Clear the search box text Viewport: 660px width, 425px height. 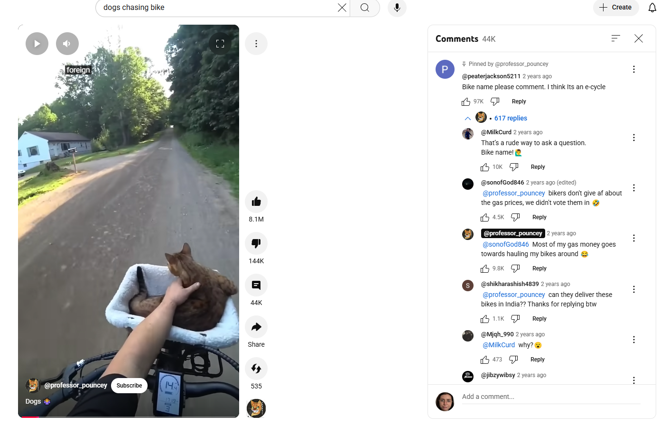coord(342,8)
